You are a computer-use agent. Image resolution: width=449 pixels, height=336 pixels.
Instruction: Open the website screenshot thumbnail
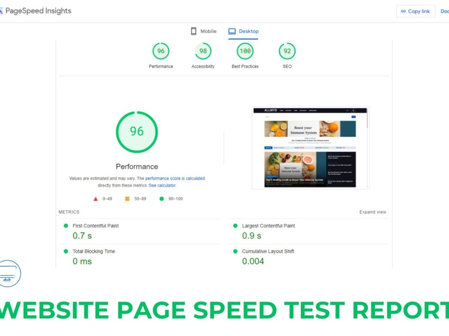310,148
